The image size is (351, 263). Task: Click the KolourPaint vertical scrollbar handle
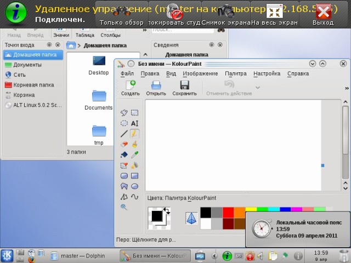(x=346, y=130)
